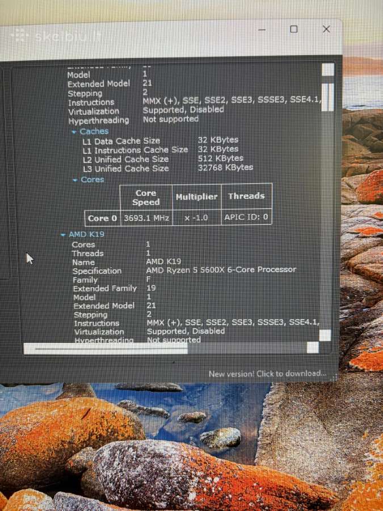
Task: Click the vertical scrollbar thumb
Action: [x=327, y=97]
